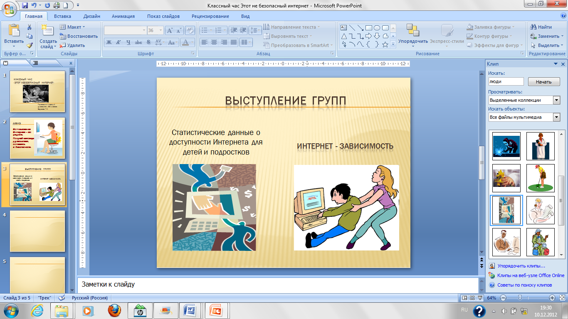Increase list indent level
This screenshot has width=568, height=319.
pos(243,30)
